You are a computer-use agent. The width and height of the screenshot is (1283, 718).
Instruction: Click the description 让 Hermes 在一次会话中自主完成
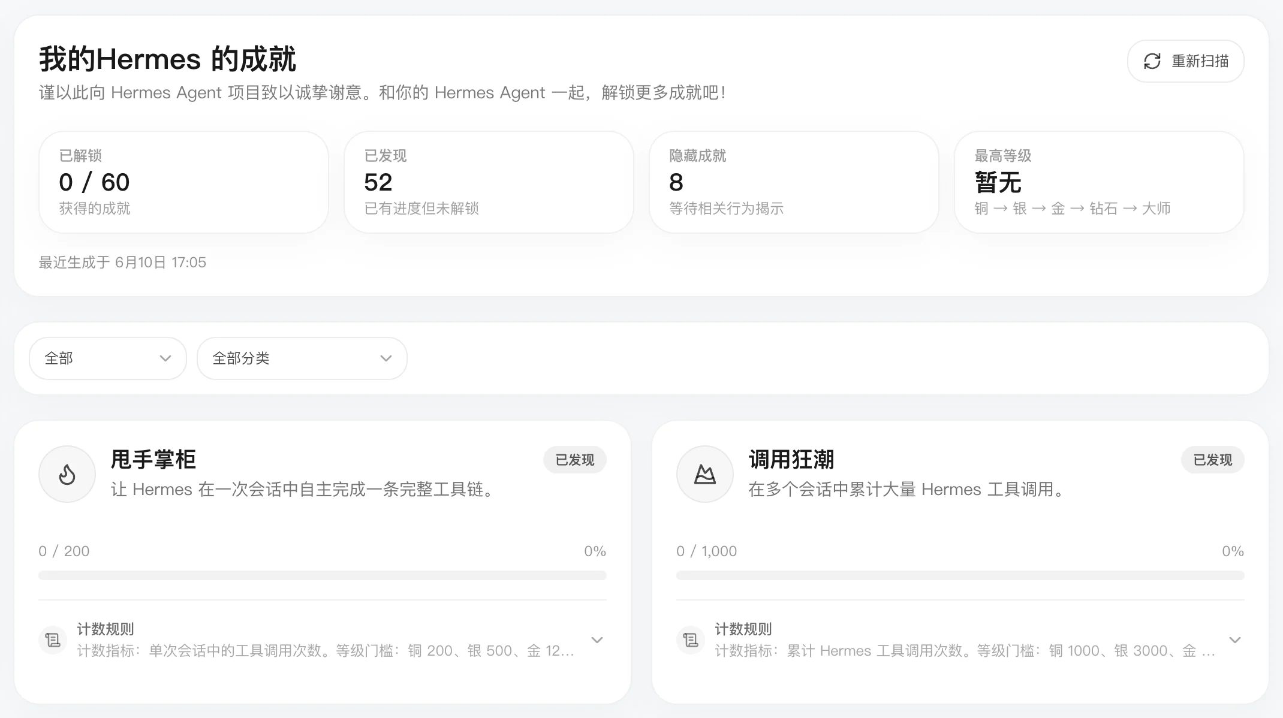[305, 490]
